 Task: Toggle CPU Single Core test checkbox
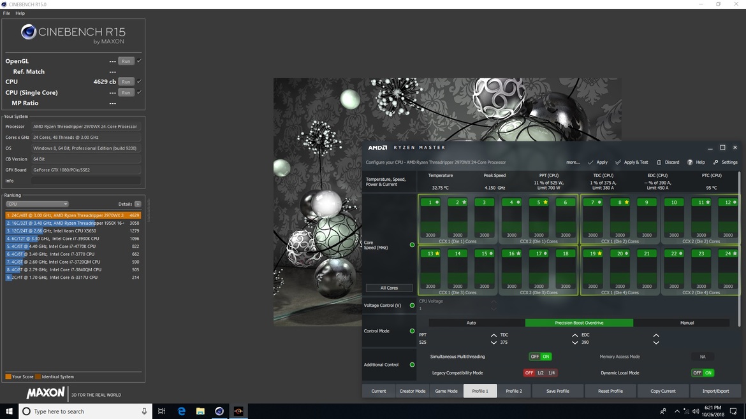(139, 92)
